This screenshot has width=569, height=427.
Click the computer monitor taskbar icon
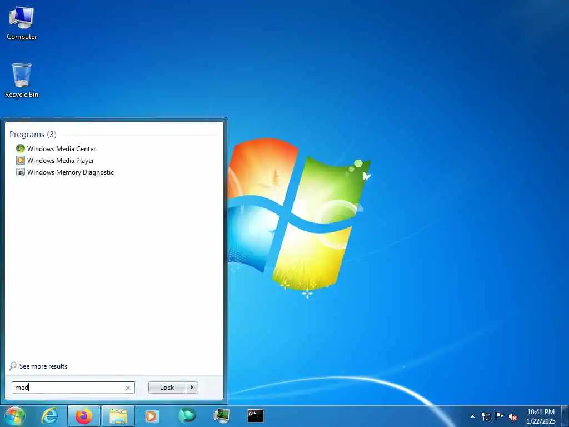click(x=221, y=416)
